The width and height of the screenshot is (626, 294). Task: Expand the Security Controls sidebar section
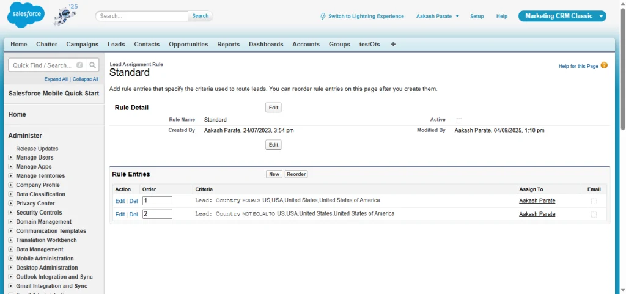(x=11, y=213)
